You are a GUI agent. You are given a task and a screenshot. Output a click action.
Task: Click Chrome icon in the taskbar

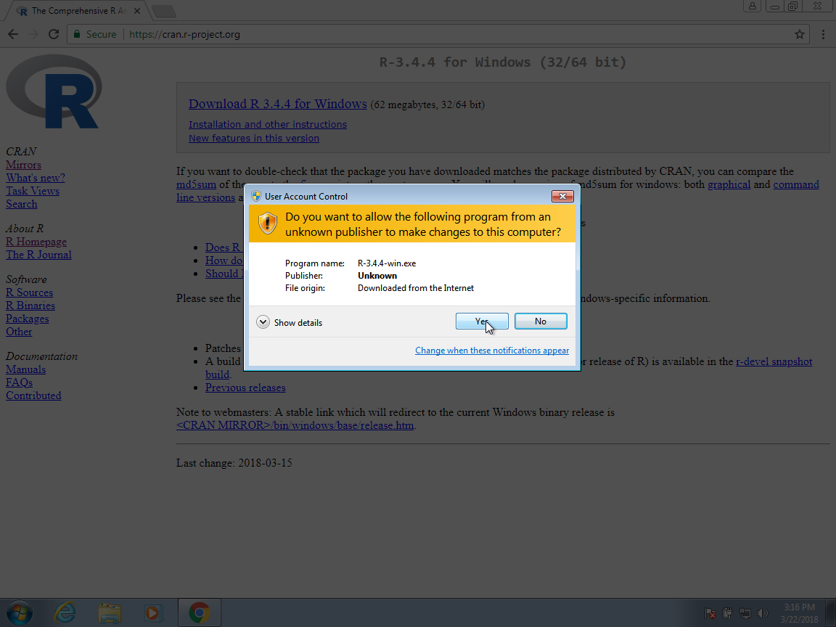click(x=199, y=612)
